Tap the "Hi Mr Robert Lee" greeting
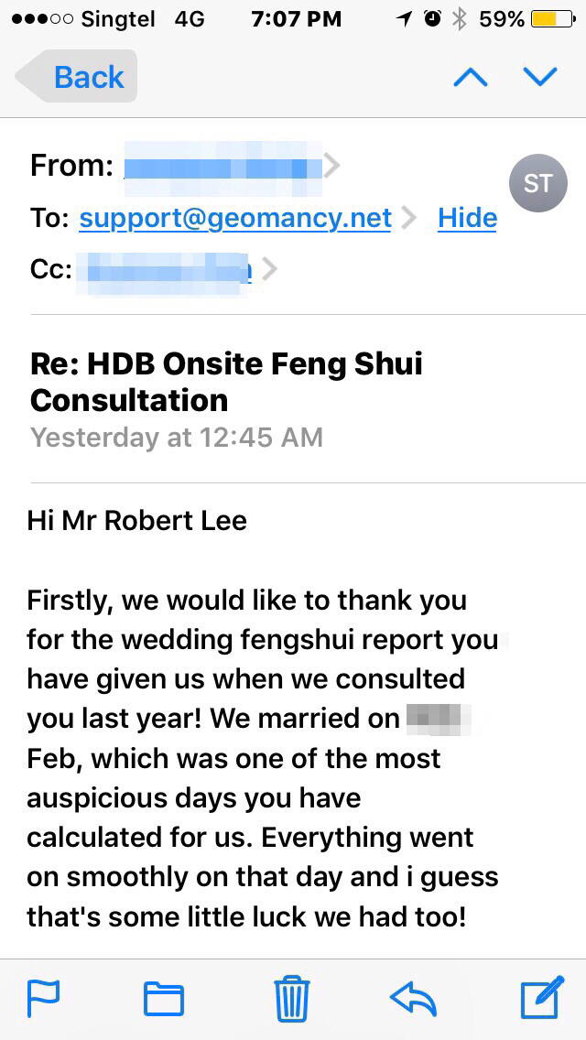This screenshot has width=586, height=1040. coord(137,521)
